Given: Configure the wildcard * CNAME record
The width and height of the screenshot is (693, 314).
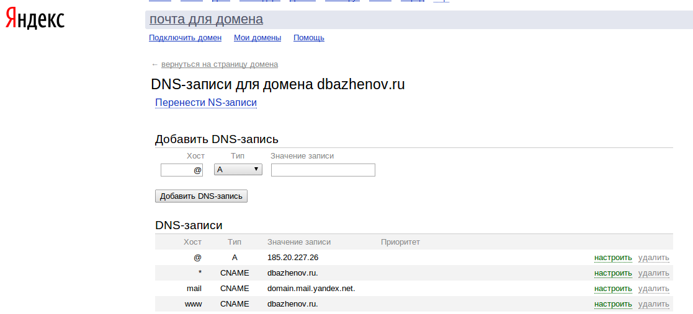Looking at the screenshot, I should [612, 273].
